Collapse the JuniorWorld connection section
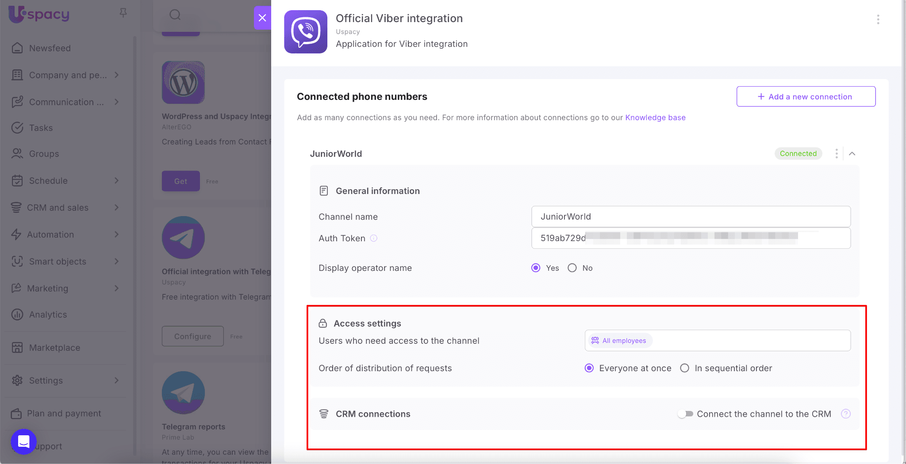This screenshot has width=906, height=464. click(852, 153)
